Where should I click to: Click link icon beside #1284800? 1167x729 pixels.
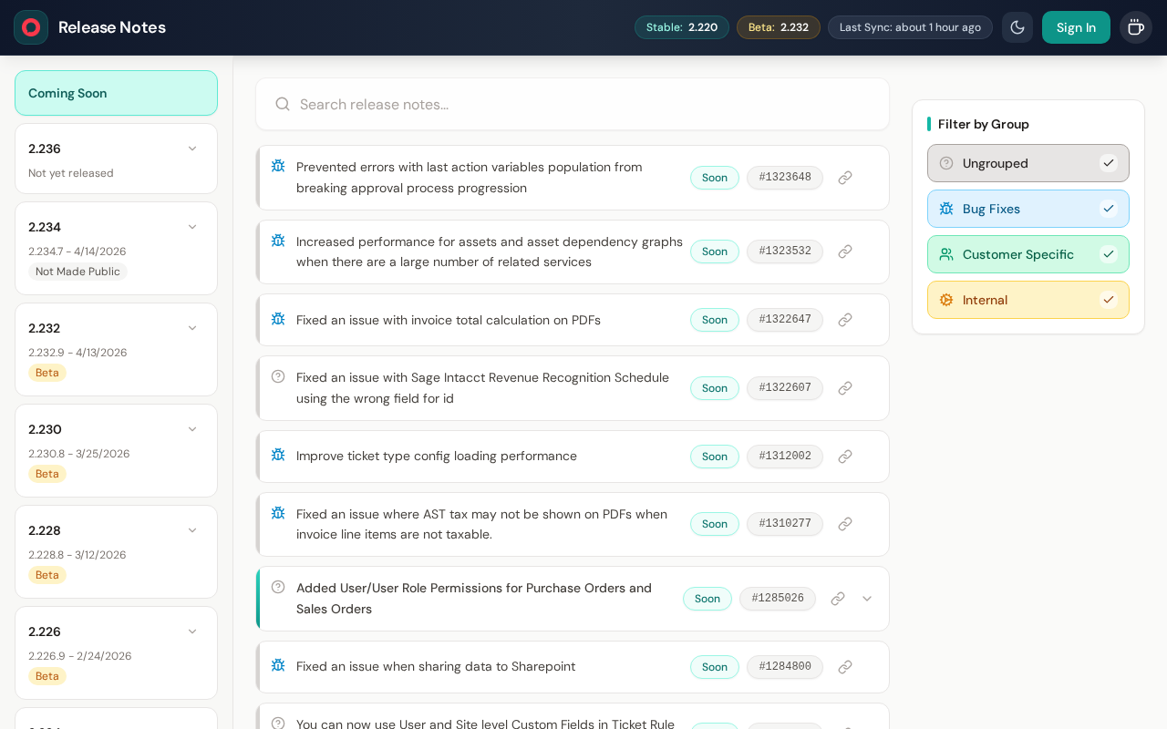pyautogui.click(x=845, y=667)
